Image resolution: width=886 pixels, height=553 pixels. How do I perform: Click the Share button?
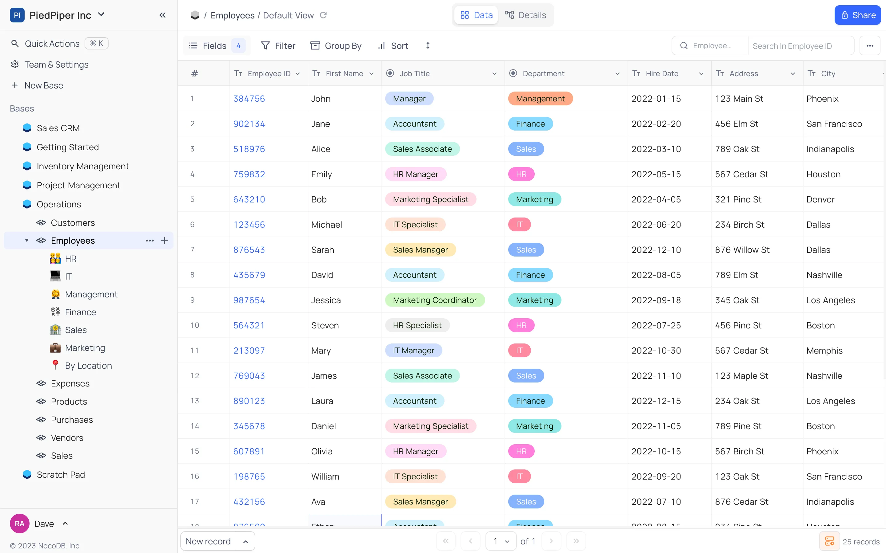click(x=857, y=15)
